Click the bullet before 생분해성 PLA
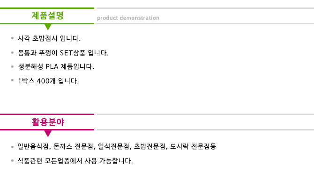The image size is (314, 187). (x=12, y=66)
